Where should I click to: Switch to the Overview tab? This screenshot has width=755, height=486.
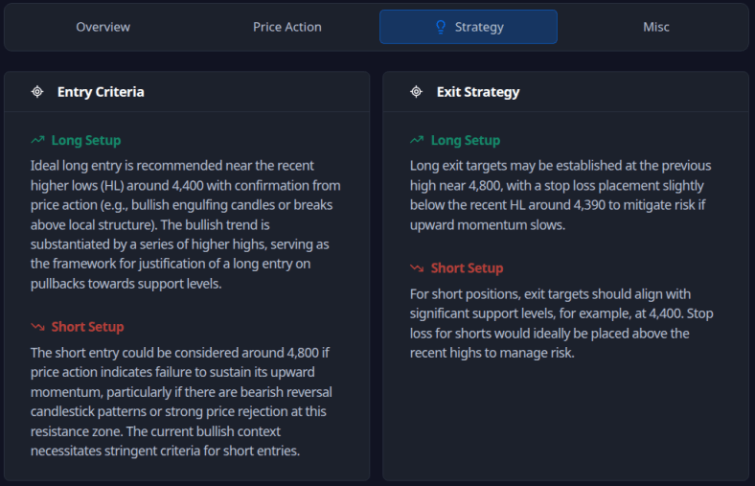tap(103, 27)
